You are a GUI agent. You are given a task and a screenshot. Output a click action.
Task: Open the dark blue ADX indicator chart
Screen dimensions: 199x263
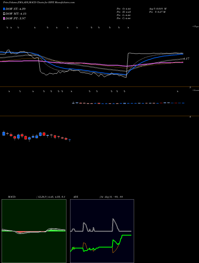(102, 231)
